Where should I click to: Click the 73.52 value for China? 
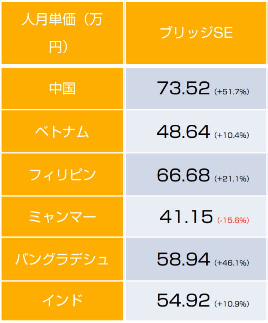pyautogui.click(x=183, y=88)
